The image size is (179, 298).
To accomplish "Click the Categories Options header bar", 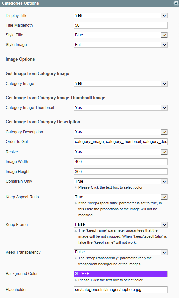I will 89,3.
